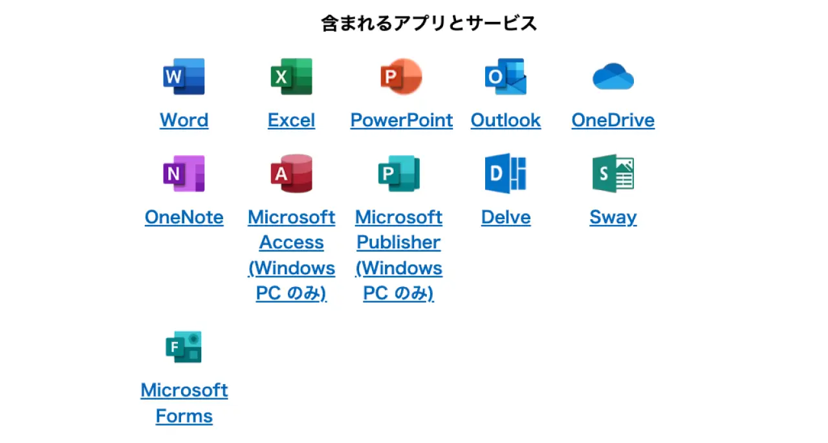Follow the PowerPoint link
Screen dimensions: 828x443
[x=402, y=120]
